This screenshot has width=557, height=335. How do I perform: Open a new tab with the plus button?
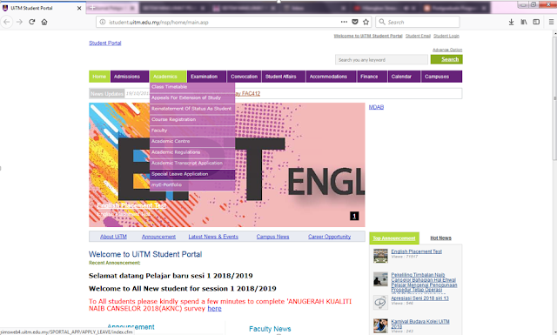(x=92, y=8)
